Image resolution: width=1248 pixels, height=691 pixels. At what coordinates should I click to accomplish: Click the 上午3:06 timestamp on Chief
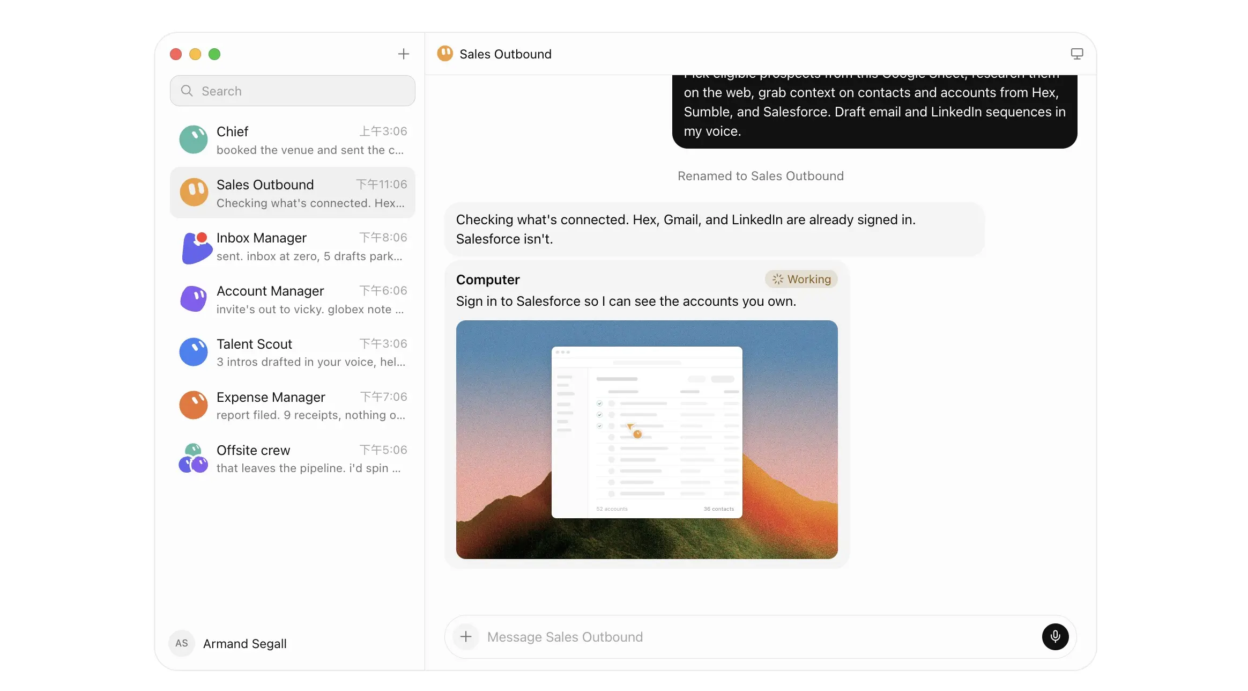tap(383, 131)
